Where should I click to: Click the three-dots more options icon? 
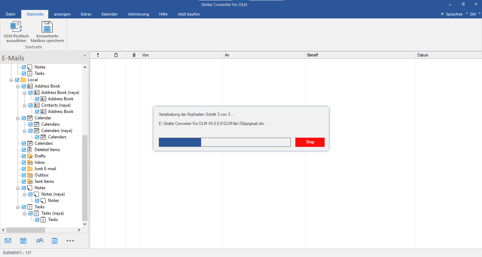(x=70, y=241)
